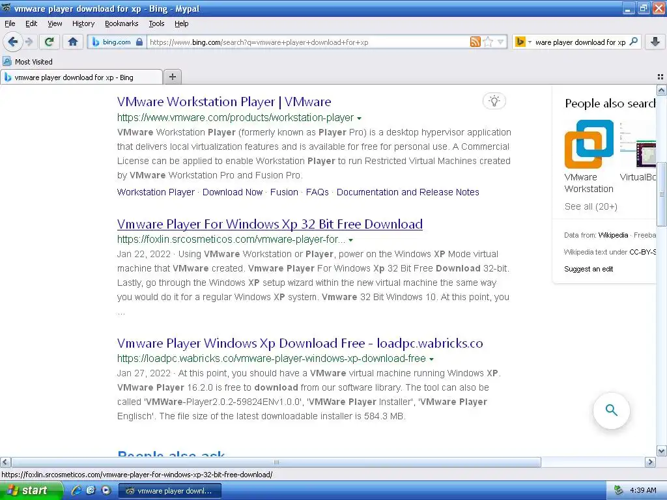Open the Tools menu

[x=156, y=23]
